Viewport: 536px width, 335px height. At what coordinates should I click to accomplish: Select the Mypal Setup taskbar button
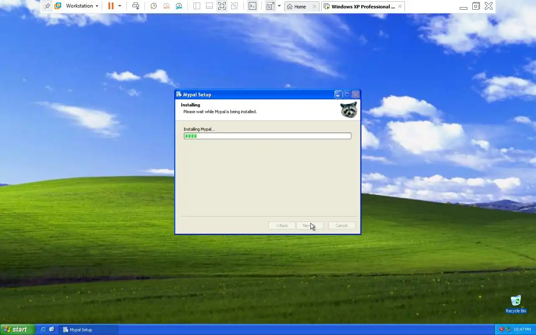88,330
